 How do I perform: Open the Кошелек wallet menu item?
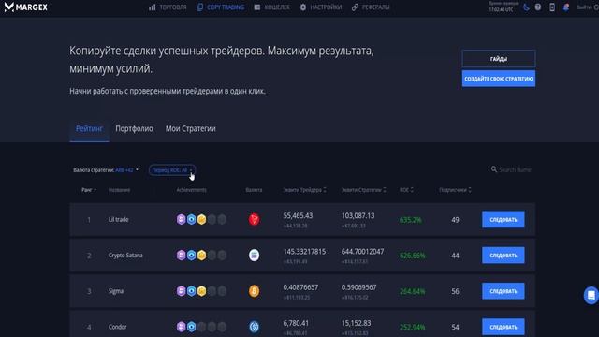(x=272, y=7)
